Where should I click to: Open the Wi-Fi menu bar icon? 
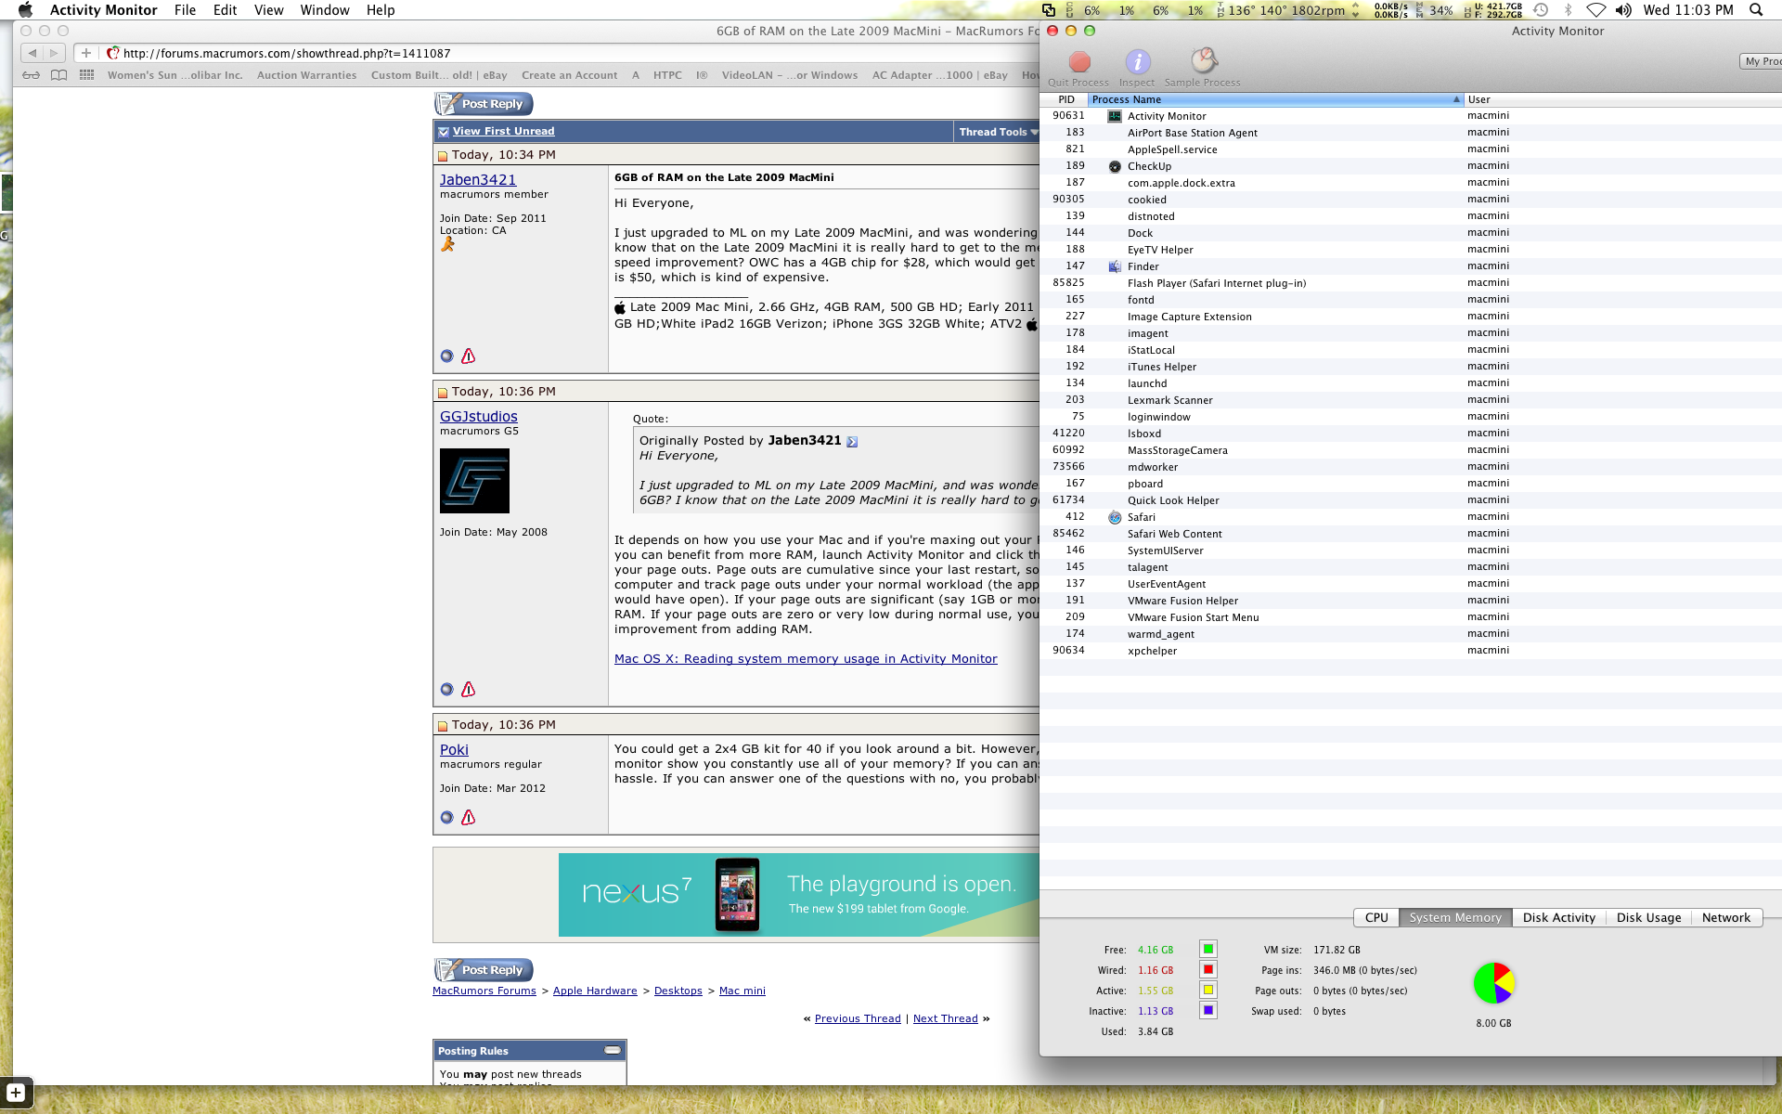[1596, 10]
